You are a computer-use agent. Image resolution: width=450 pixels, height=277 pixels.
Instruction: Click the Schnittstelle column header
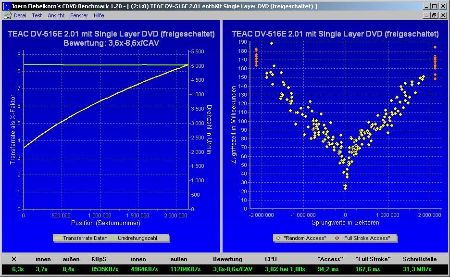(420, 259)
